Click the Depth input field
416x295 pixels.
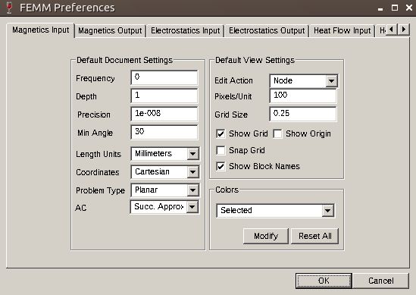coord(164,96)
